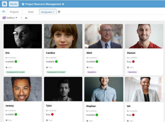
Task: Click the name Stephan on card
Action: (91, 106)
